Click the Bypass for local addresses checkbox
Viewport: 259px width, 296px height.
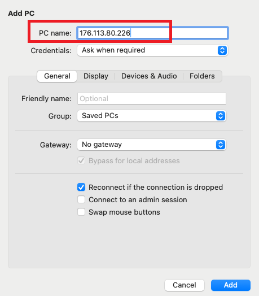pyautogui.click(x=81, y=160)
